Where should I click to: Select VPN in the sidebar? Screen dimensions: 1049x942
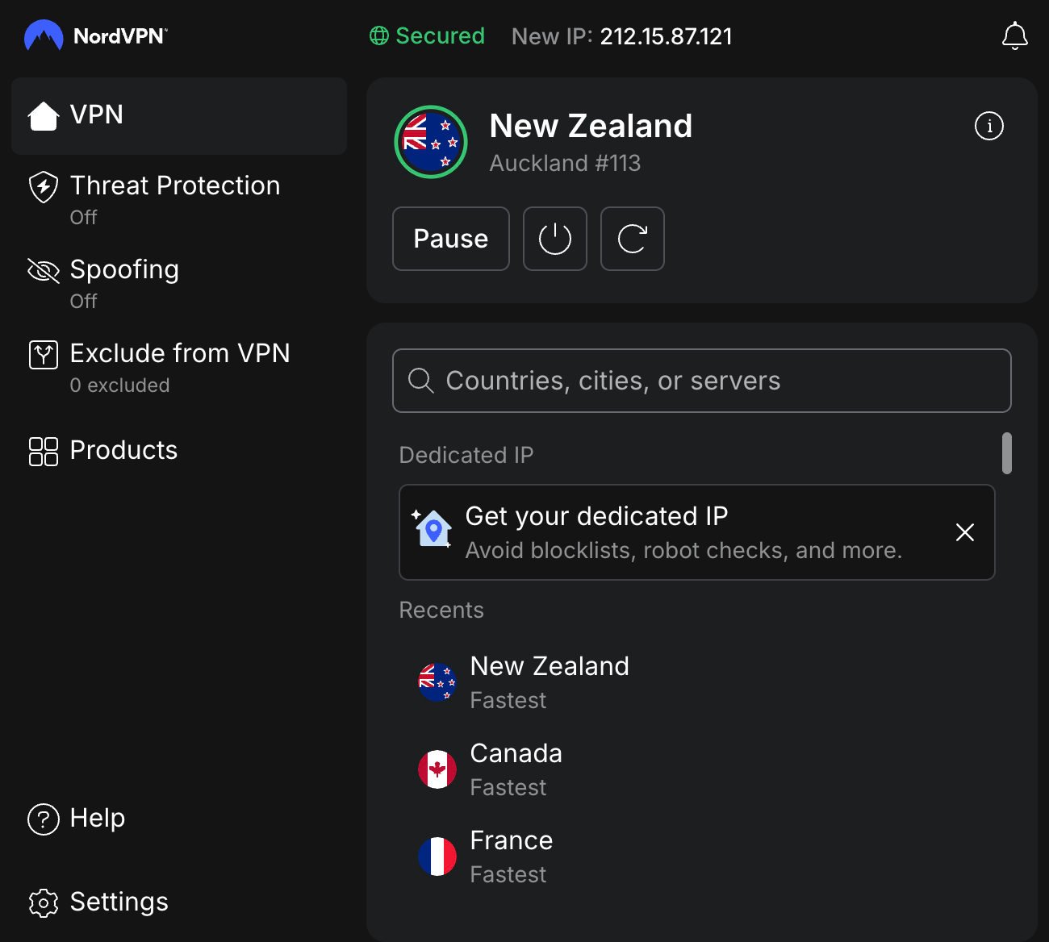click(x=97, y=115)
